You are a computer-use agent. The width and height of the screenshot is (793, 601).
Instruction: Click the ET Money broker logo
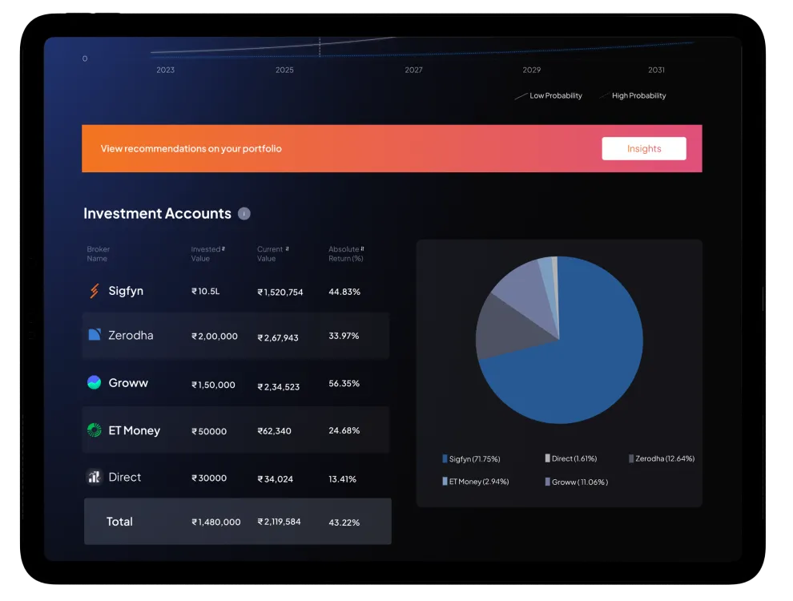[95, 430]
